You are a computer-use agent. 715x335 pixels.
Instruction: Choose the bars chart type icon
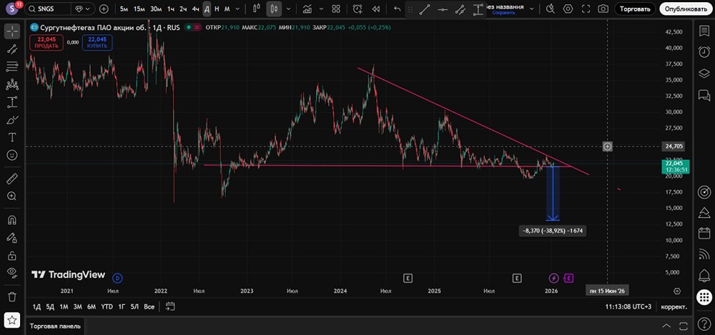click(x=257, y=9)
